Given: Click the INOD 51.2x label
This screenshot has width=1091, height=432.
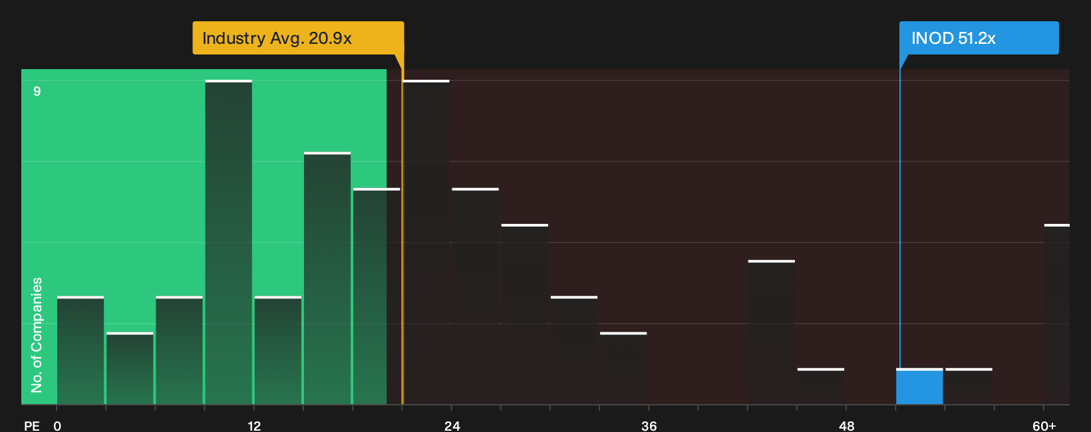Looking at the screenshot, I should pyautogui.click(x=979, y=38).
